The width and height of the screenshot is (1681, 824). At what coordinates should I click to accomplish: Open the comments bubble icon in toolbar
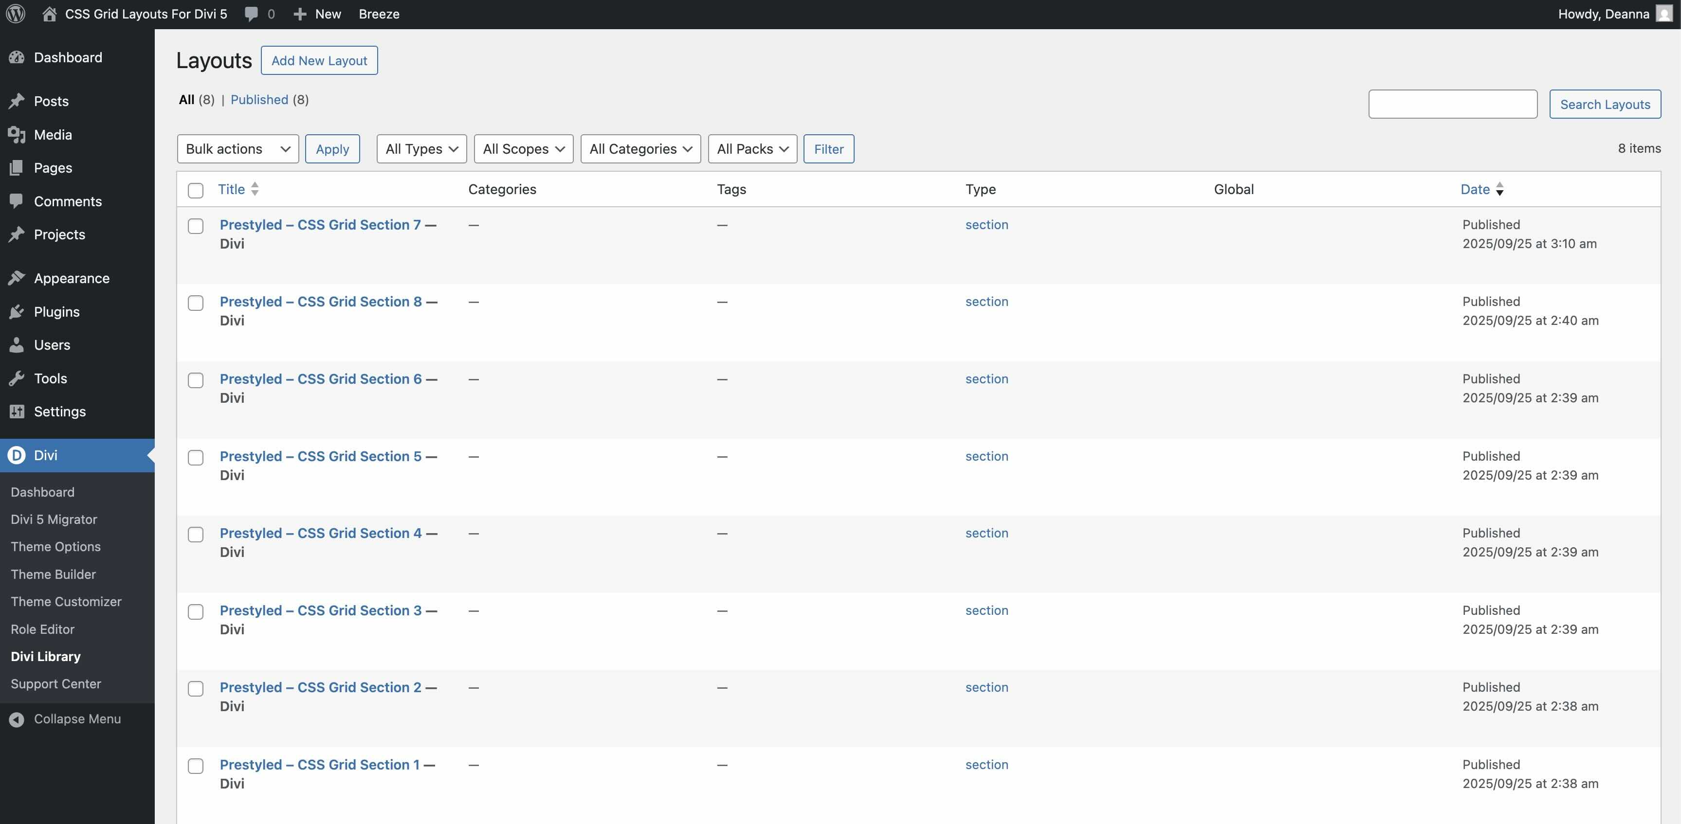(251, 14)
